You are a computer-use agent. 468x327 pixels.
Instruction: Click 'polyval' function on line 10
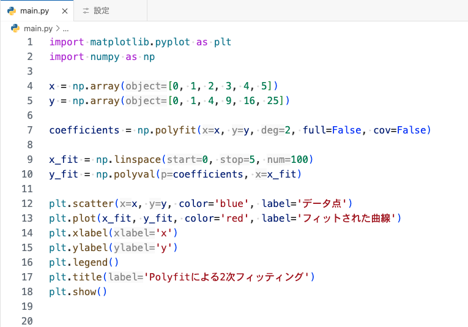pos(135,174)
